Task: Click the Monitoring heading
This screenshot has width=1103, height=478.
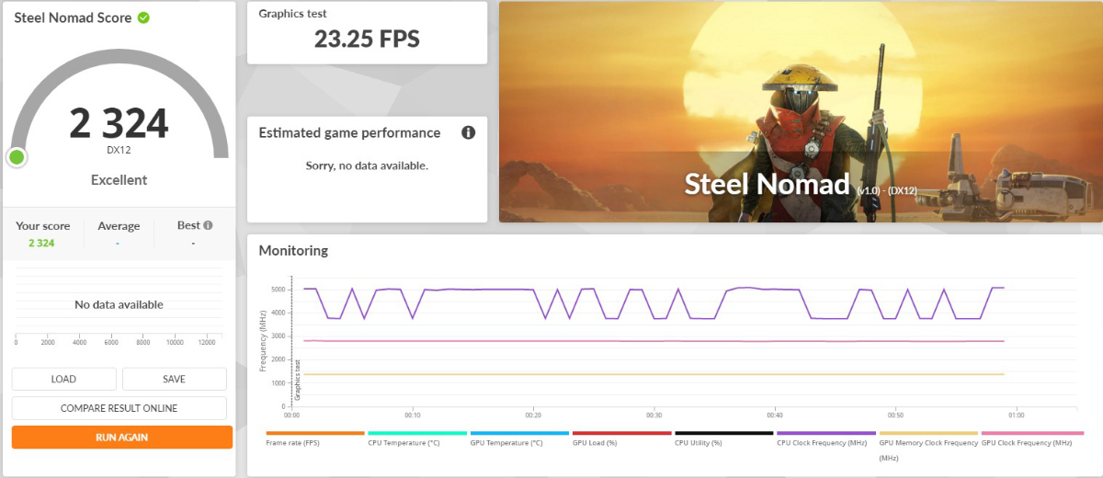Action: 293,250
